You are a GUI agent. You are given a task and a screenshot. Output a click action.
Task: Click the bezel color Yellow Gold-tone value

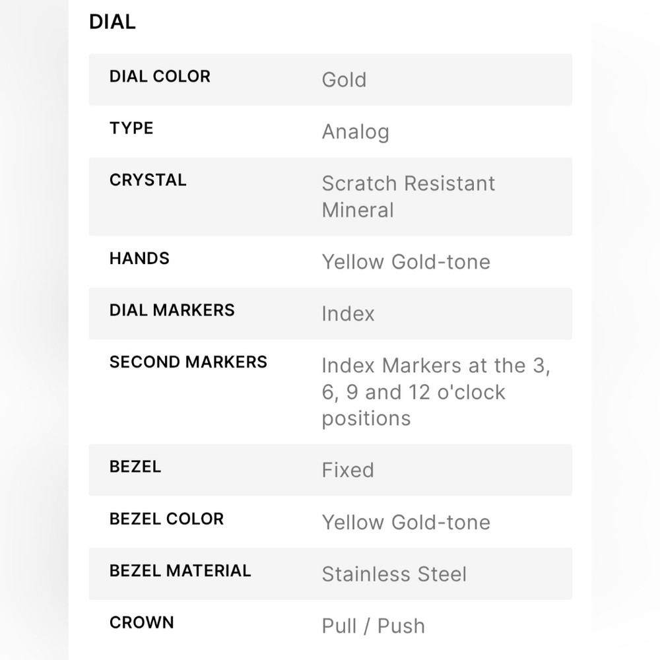(406, 522)
